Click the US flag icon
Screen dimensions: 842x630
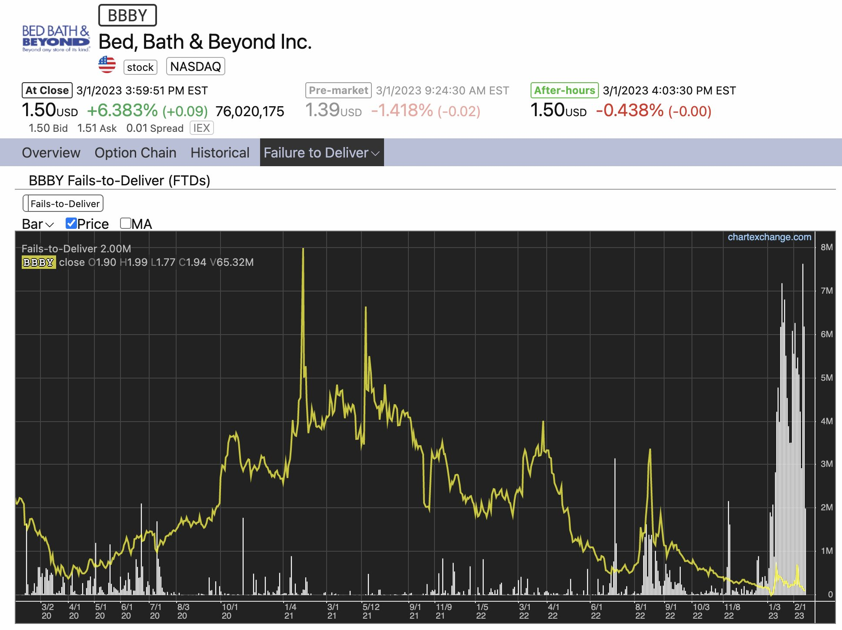pyautogui.click(x=107, y=65)
